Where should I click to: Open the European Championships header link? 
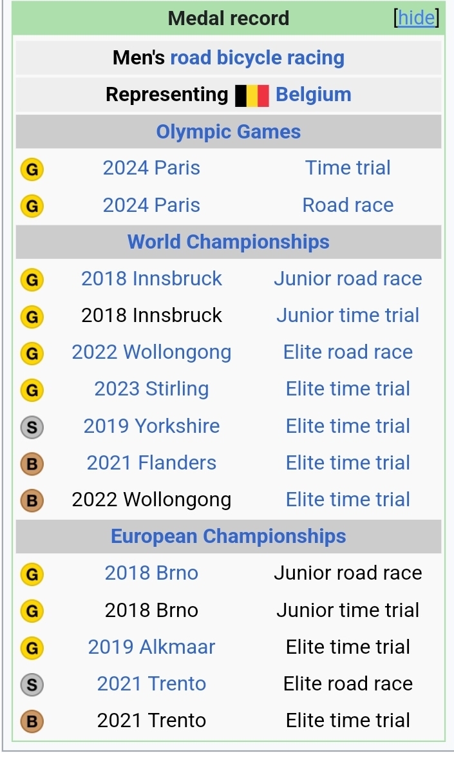229,537
